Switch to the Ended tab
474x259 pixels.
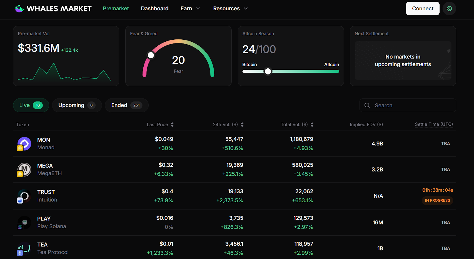click(126, 105)
